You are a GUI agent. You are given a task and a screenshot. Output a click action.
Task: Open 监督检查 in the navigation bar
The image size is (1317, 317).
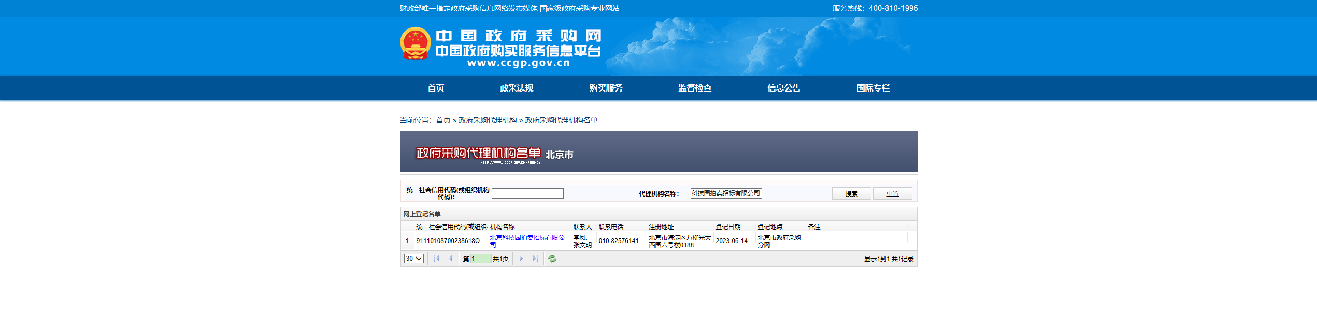pyautogui.click(x=695, y=88)
